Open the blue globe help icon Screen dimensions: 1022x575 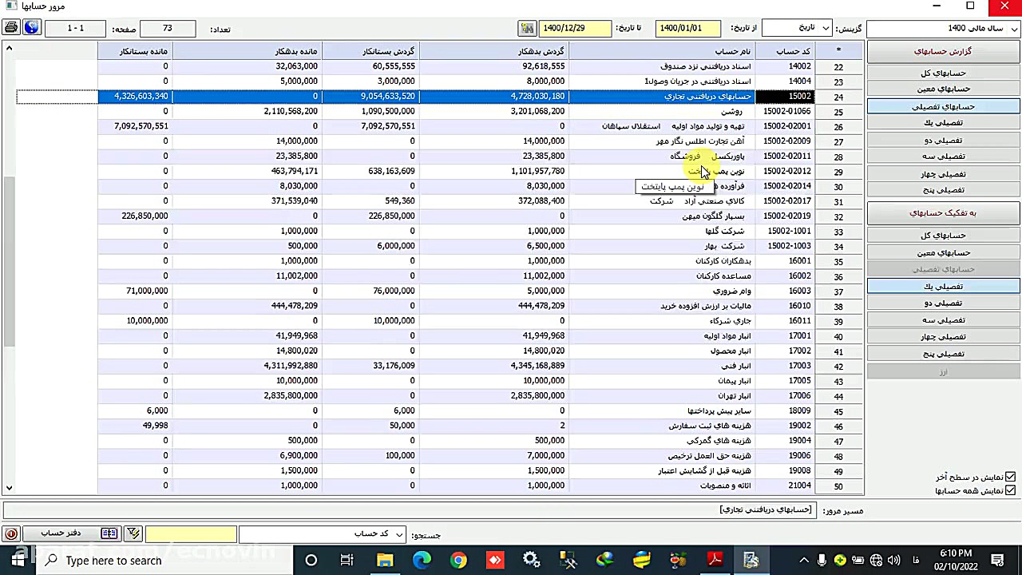coord(31,28)
